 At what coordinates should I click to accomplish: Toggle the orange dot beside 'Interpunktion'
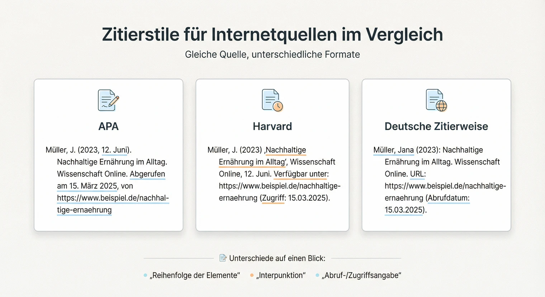[251, 275]
